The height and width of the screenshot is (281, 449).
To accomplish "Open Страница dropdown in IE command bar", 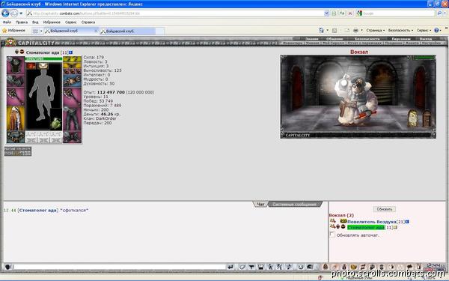I will pyautogui.click(x=376, y=30).
